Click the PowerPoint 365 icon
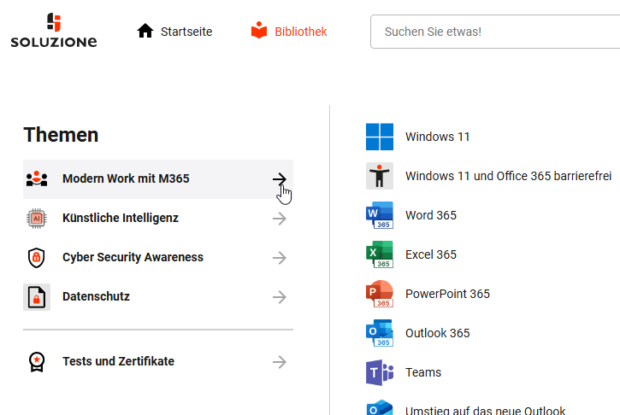620x415 pixels. (x=380, y=294)
